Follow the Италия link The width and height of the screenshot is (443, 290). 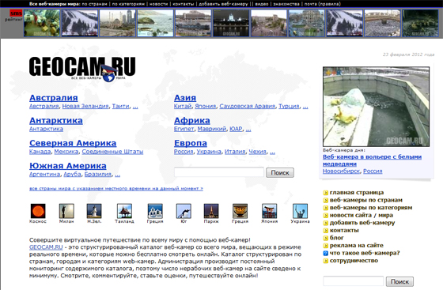tap(235, 152)
